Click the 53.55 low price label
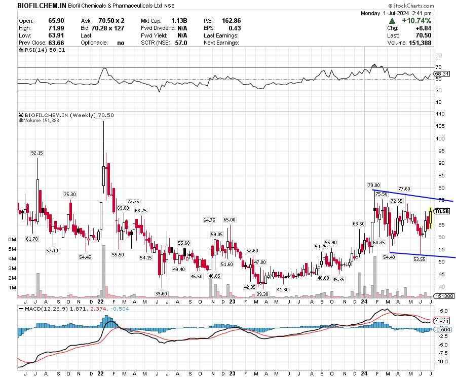This screenshot has width=456, height=378. point(420,259)
